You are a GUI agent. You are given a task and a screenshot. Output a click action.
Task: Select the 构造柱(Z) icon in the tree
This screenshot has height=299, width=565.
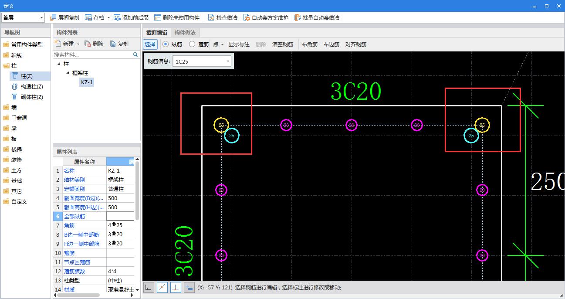(x=15, y=86)
